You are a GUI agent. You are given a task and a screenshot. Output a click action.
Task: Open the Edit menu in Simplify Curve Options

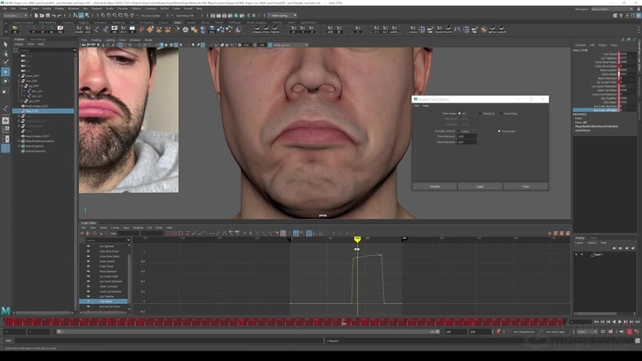(x=417, y=106)
